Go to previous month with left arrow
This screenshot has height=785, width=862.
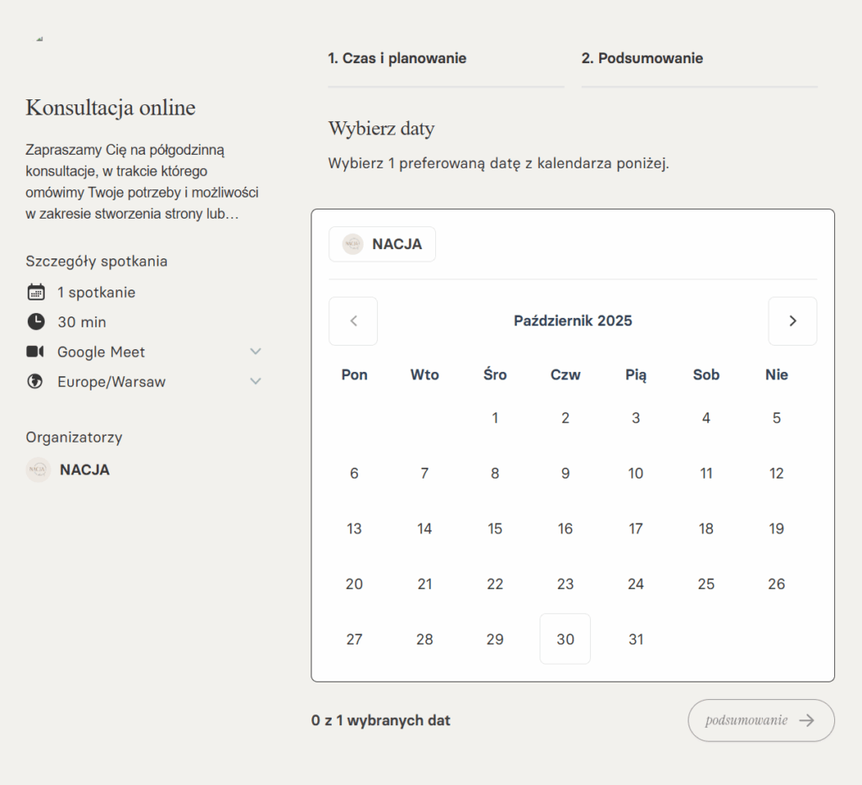coord(354,321)
